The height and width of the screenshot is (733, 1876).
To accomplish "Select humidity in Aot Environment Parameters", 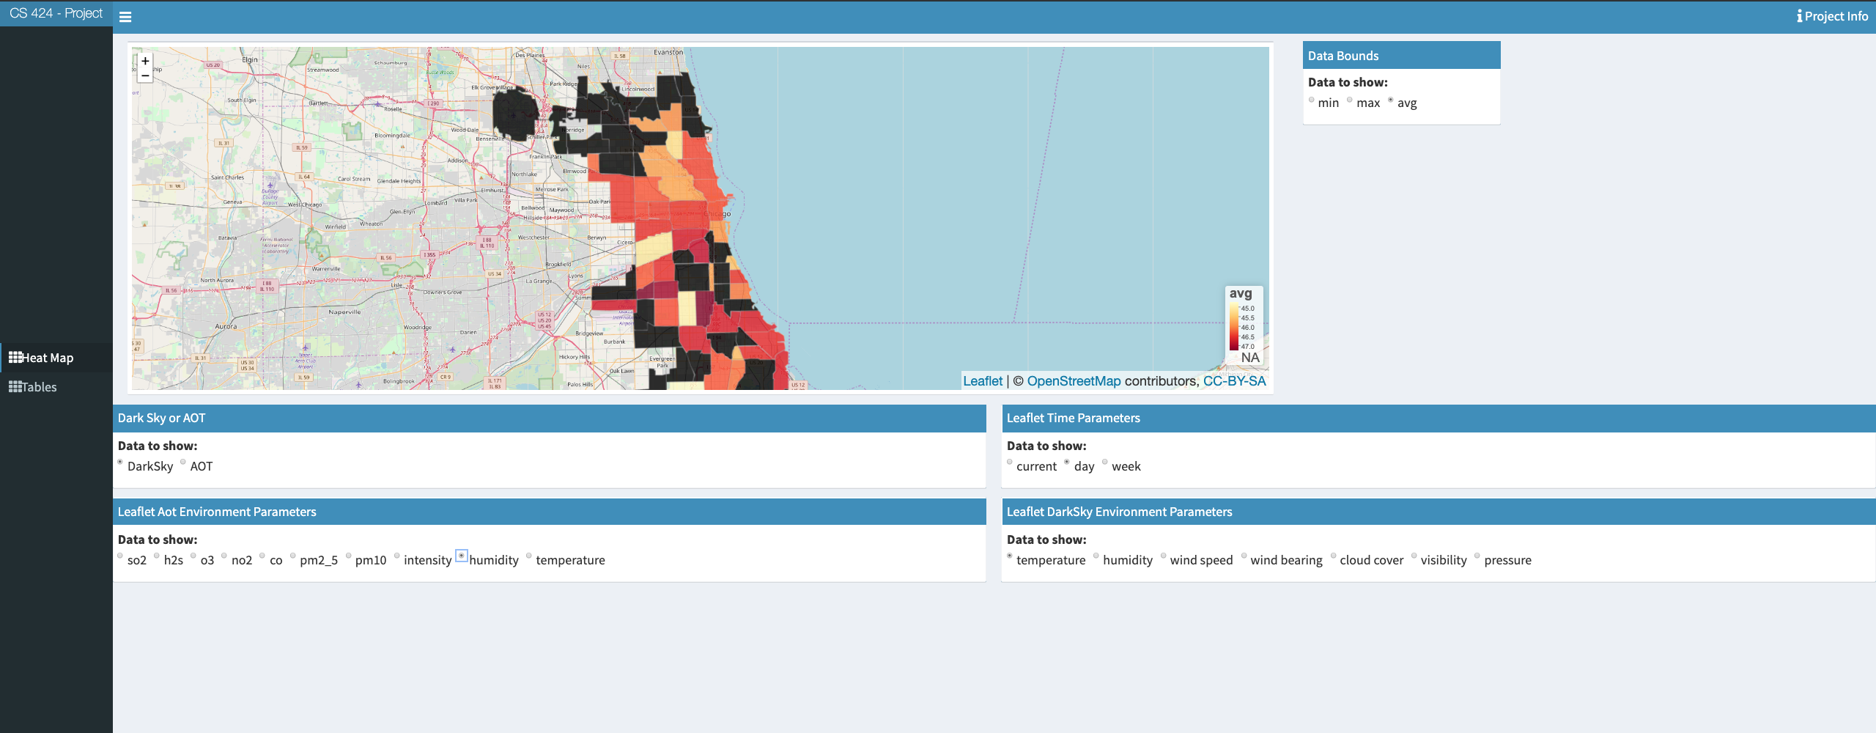I will tap(462, 556).
